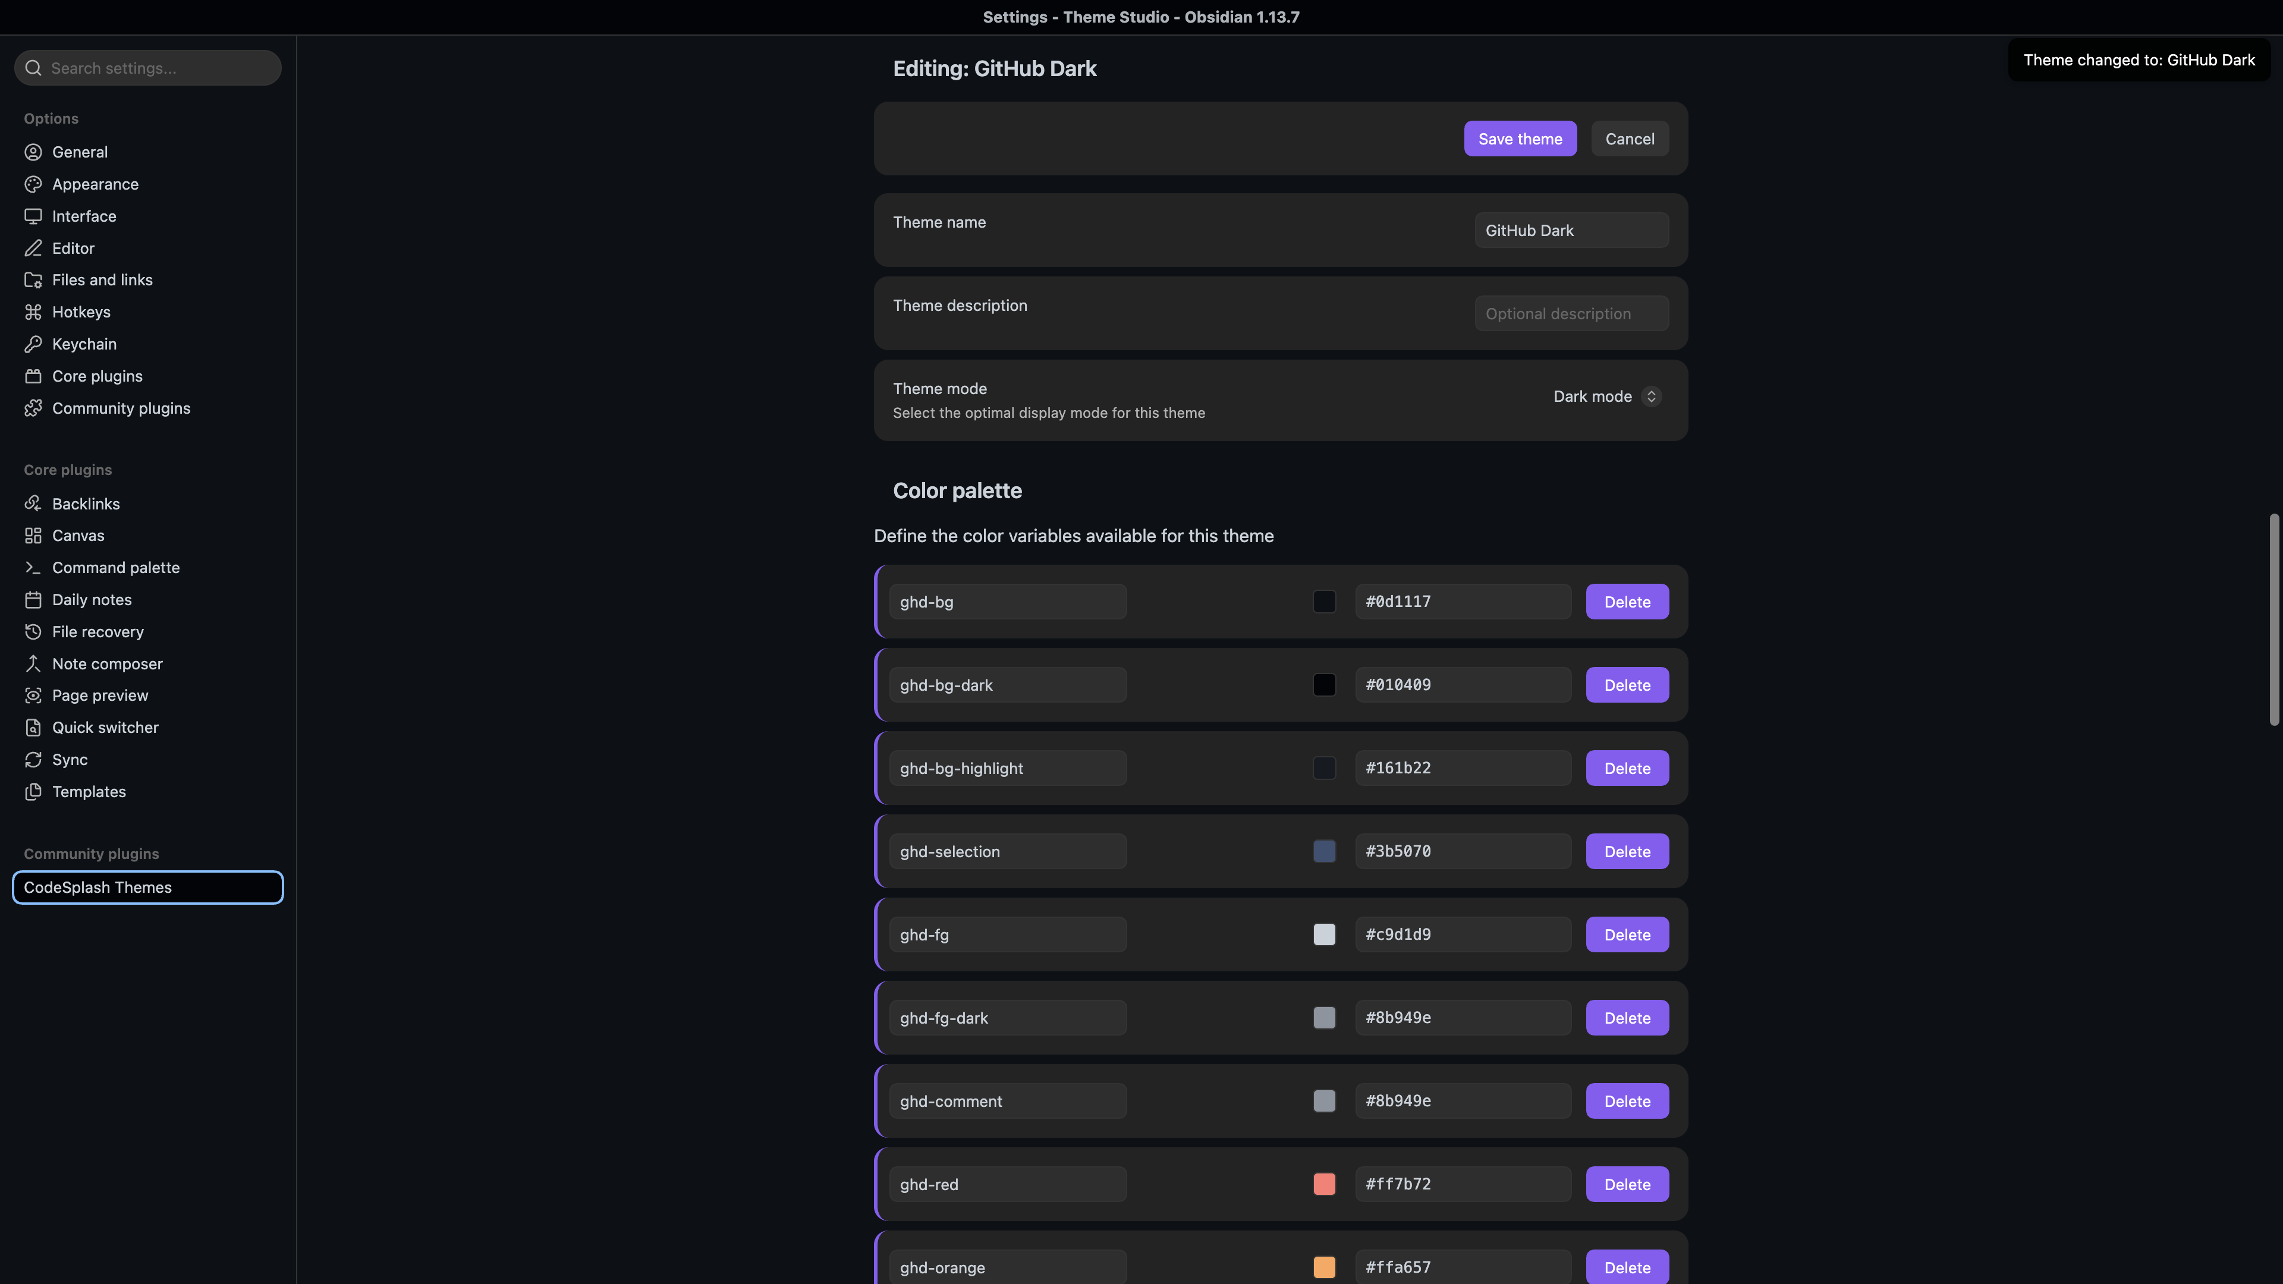
Task: Click the ghd-comment variable name field
Action: (1008, 1100)
